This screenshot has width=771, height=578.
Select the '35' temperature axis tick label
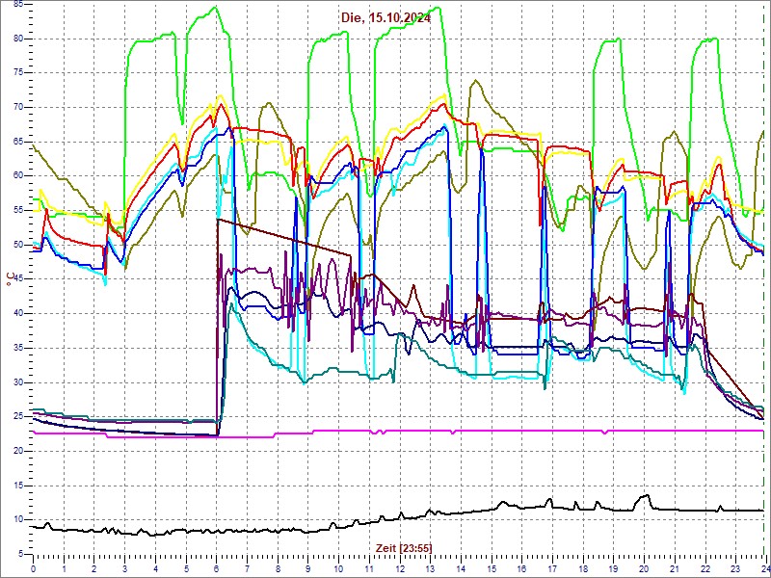[x=18, y=348]
